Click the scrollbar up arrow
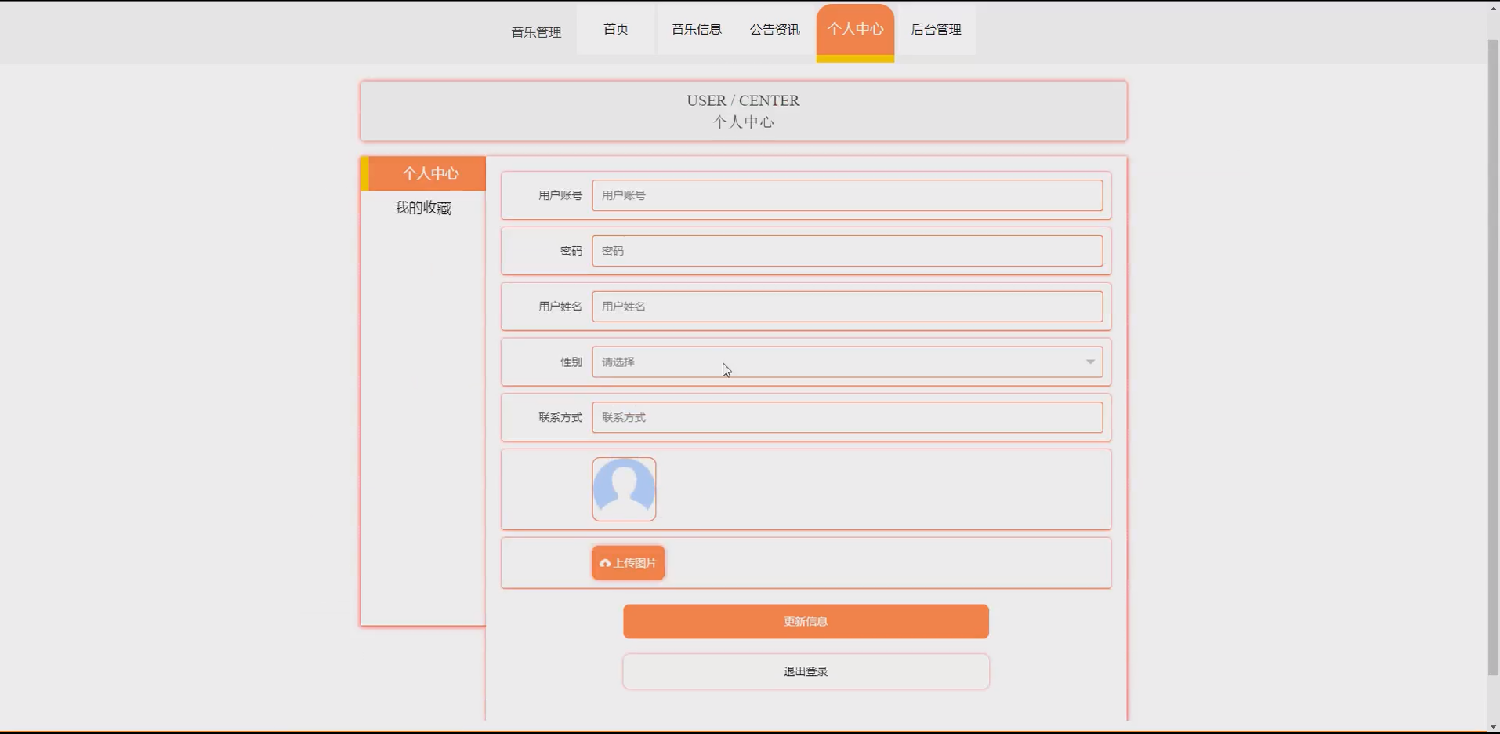 [x=1493, y=8]
